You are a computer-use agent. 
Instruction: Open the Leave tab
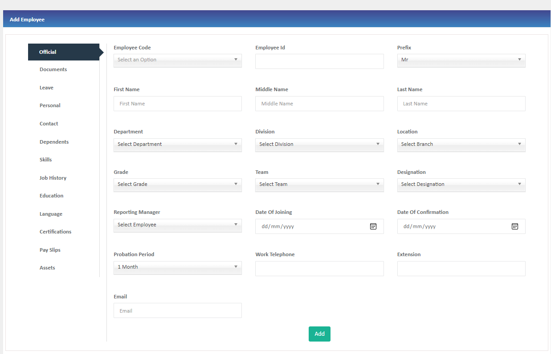pos(46,88)
